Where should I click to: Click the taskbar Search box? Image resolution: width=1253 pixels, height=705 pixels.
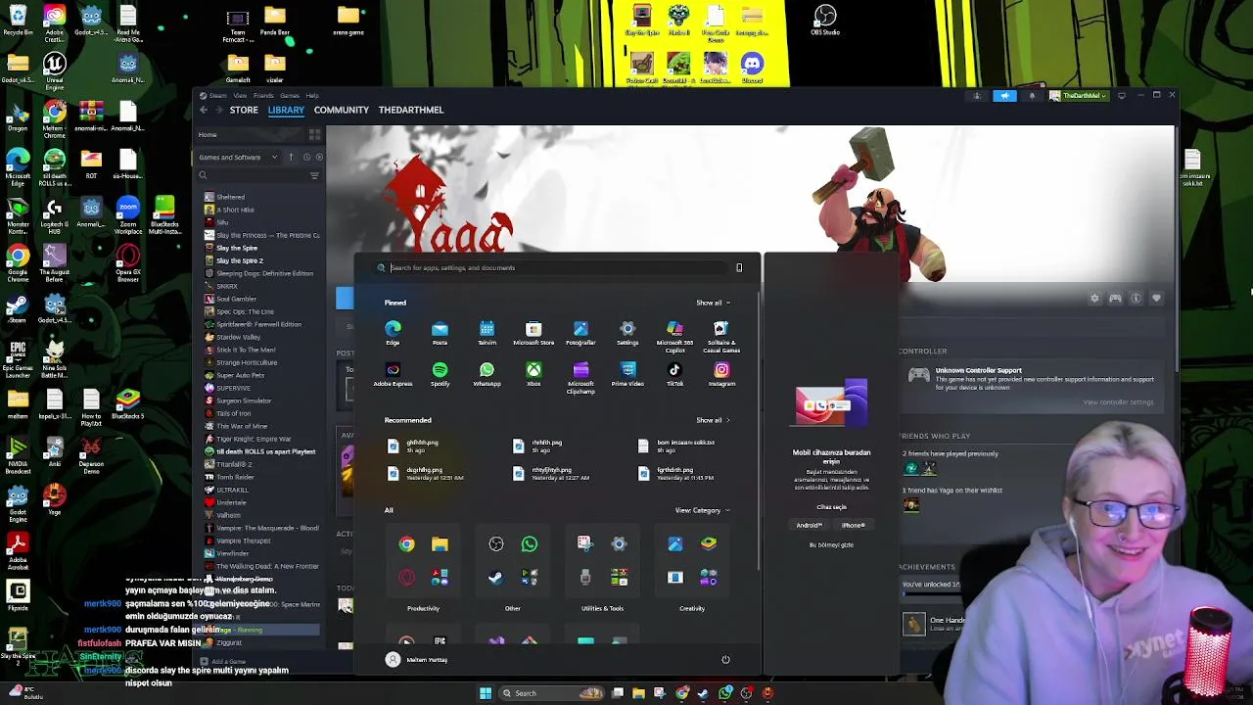point(551,693)
